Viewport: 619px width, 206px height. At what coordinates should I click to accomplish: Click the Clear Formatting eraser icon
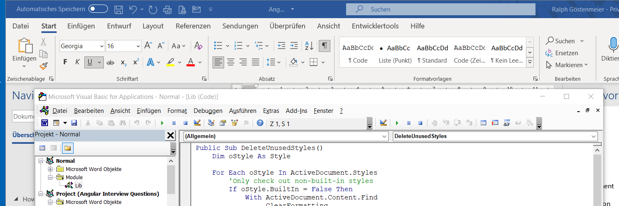198,46
